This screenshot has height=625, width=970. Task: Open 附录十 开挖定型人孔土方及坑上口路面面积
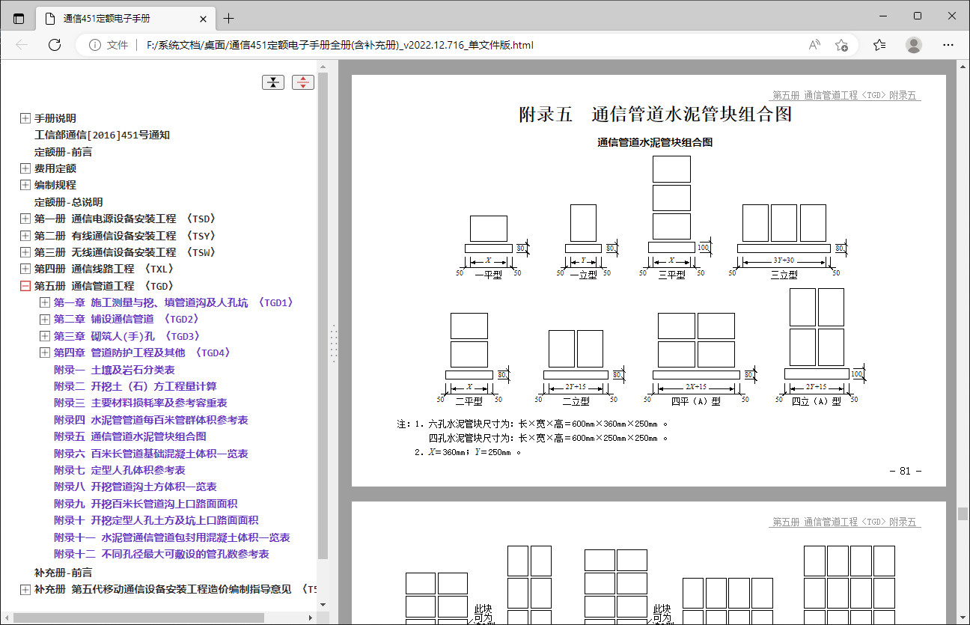tap(156, 520)
